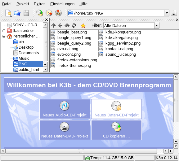Image resolution: width=179 pixels, height=161 pixels.
Task: Open the Hilfe menu
Action: coord(83,4)
